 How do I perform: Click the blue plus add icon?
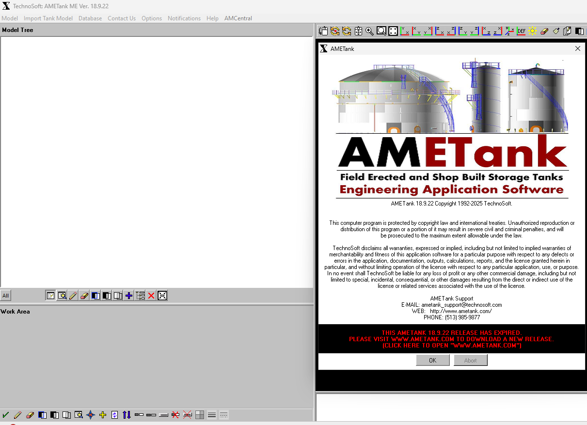click(129, 296)
